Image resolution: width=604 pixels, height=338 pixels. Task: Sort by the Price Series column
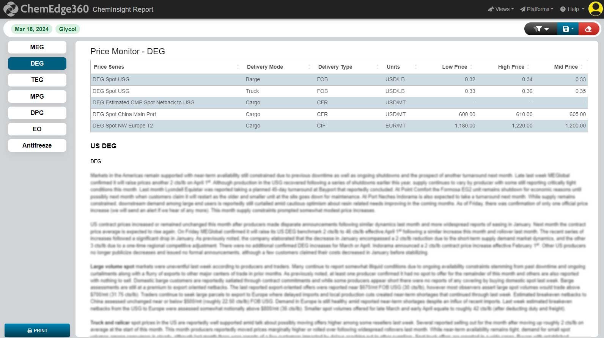coord(167,67)
